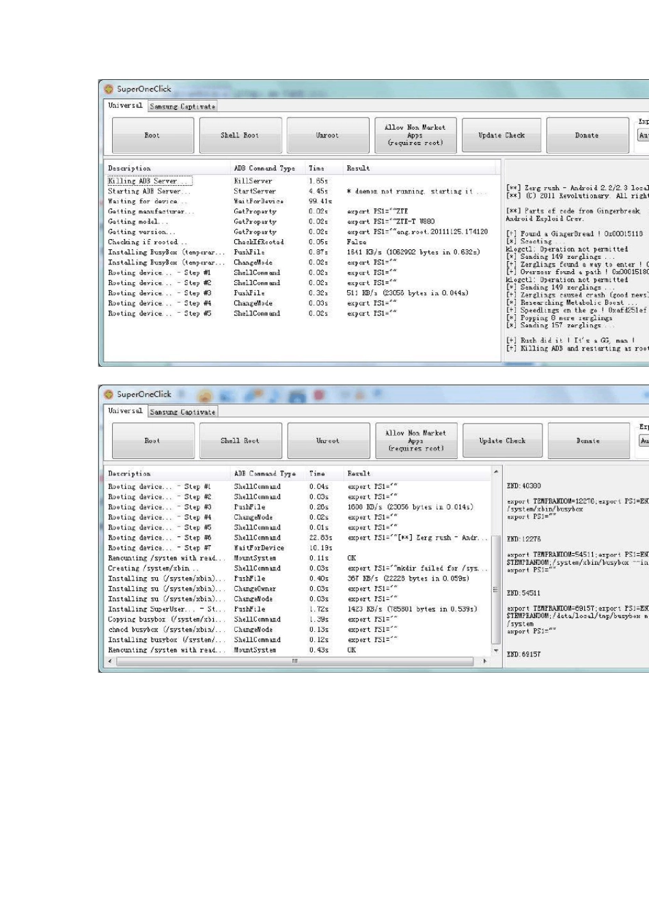Screen dimensions: 649x918
Task: Click right arrow of lower horizontal scrollbar
Action: 485,660
